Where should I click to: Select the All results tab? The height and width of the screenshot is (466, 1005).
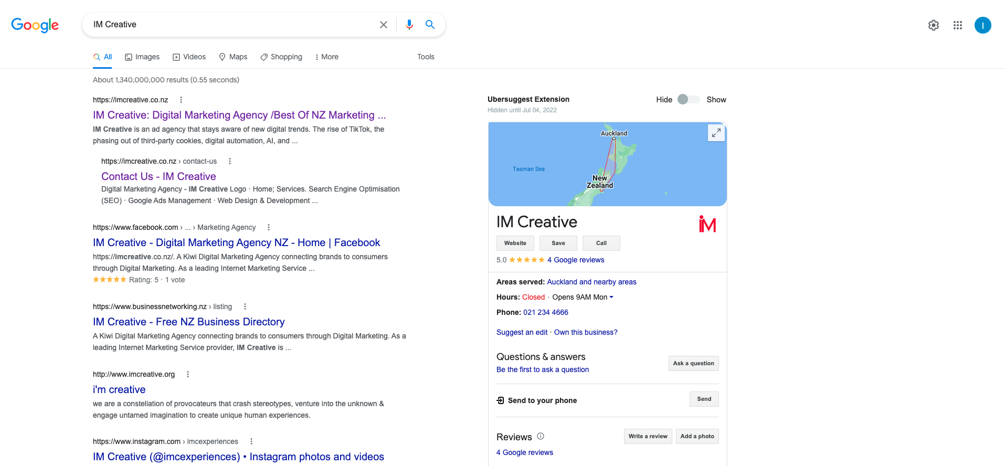103,57
